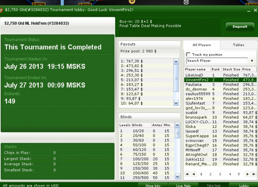Open players page 1
Screen dimensions: 258x187
(201, 174)
